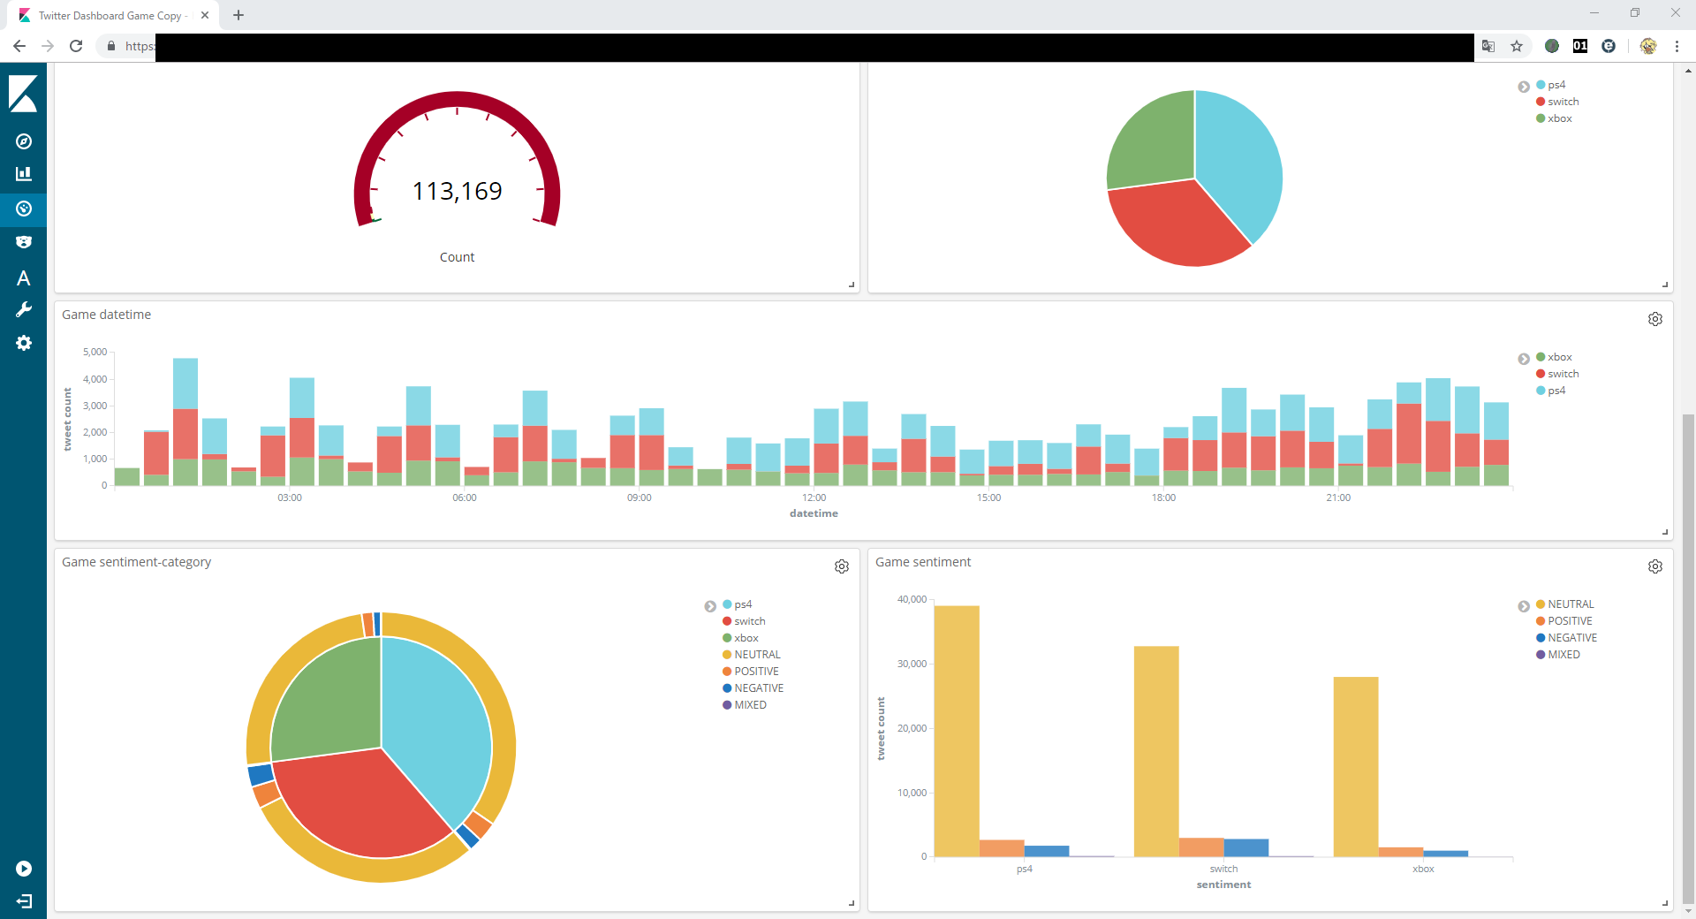Open panel options gear for Game sentiment
The image size is (1696, 919).
click(1654, 566)
